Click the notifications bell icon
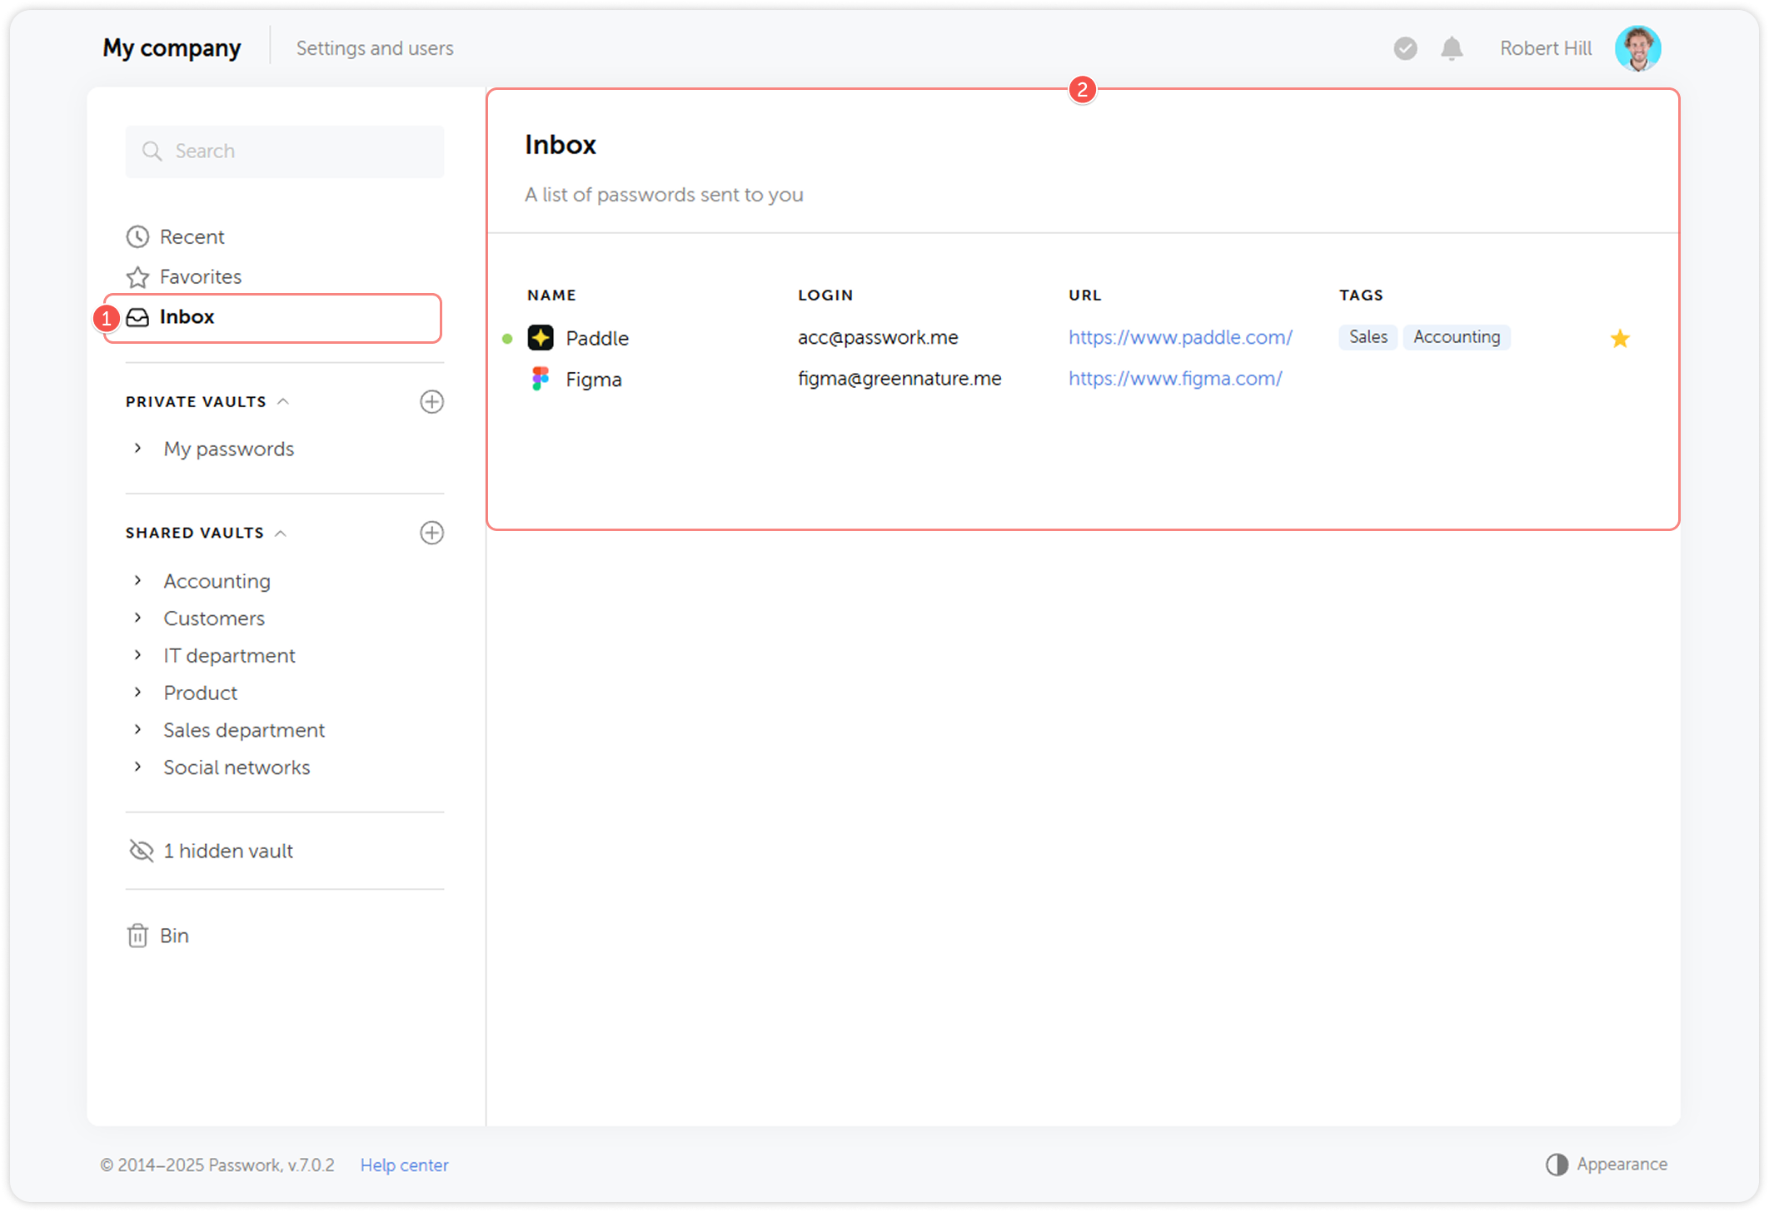1769x1212 pixels. (x=1452, y=48)
